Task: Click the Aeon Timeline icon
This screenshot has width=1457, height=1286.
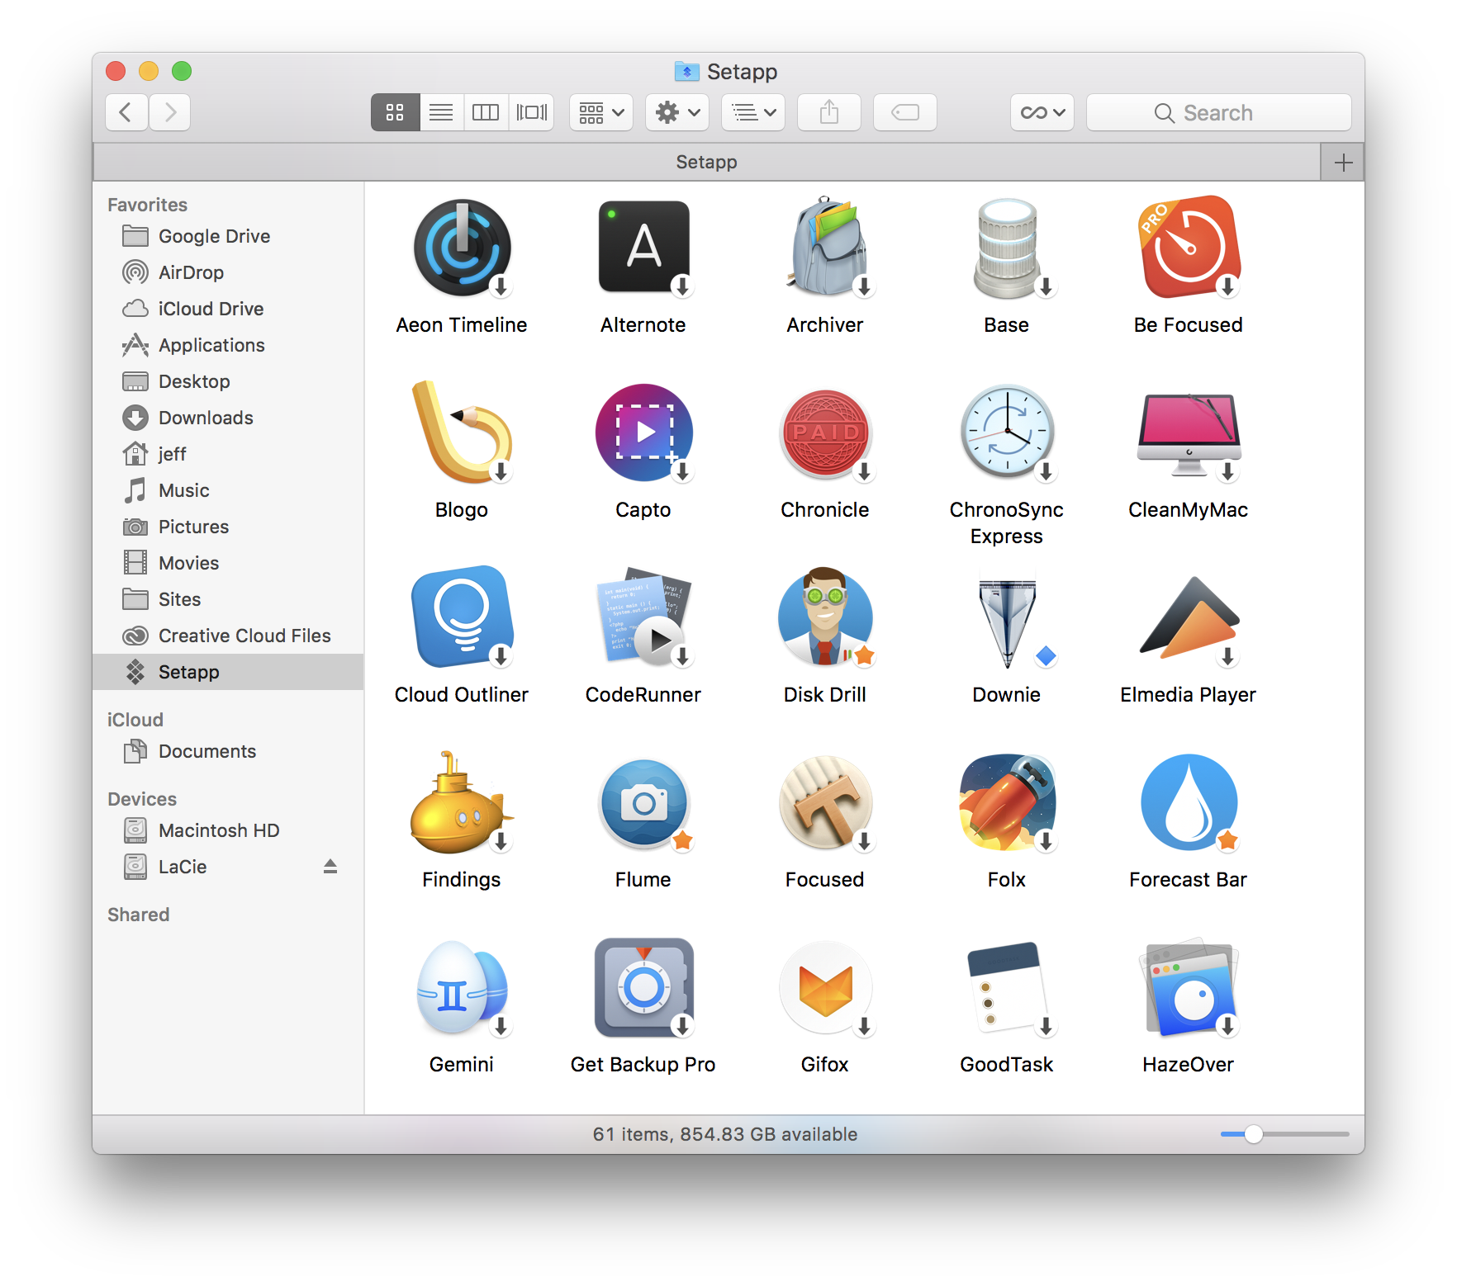Action: point(461,248)
